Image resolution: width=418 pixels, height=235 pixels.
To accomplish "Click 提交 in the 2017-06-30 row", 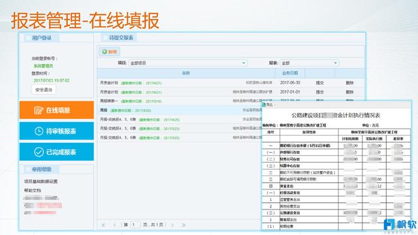I will tap(319, 83).
